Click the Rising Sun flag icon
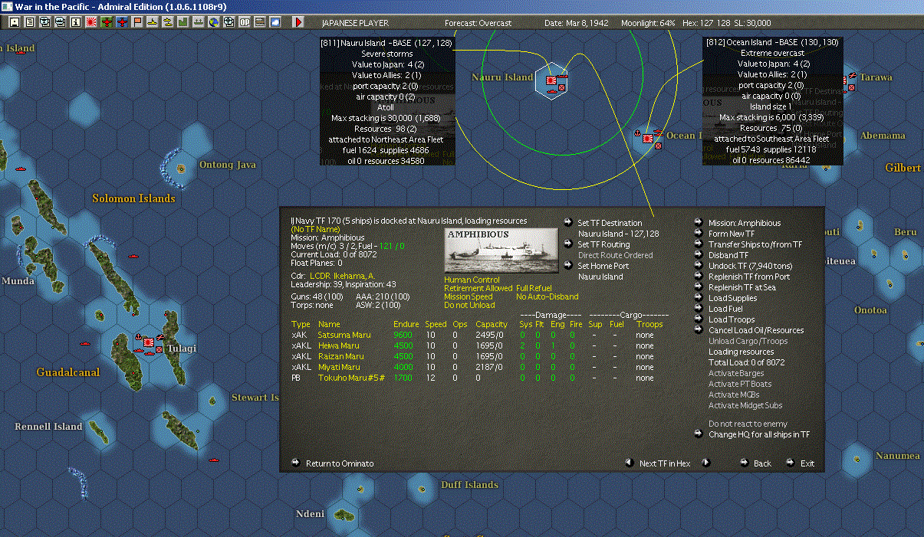Viewport: 924px width, 537px height. tap(90, 22)
